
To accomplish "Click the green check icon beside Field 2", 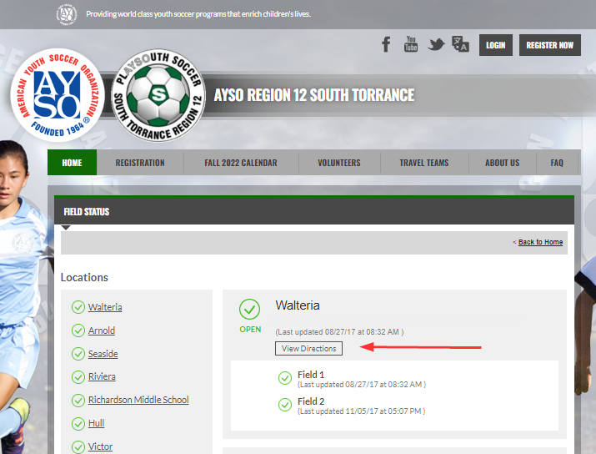I will 285,406.
